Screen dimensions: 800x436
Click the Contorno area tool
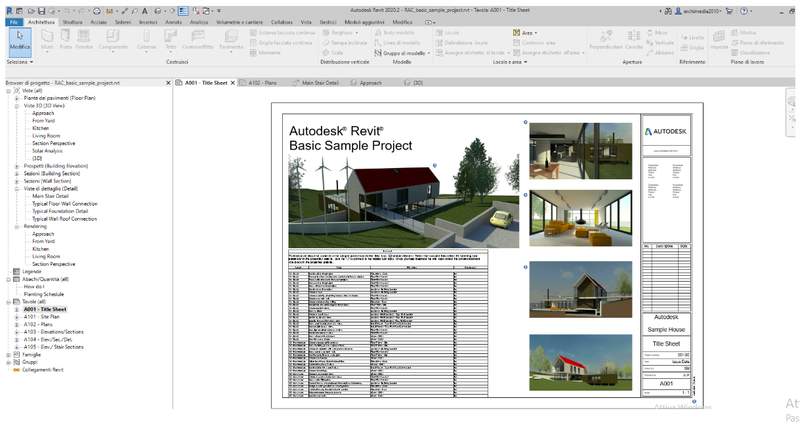tap(534, 43)
